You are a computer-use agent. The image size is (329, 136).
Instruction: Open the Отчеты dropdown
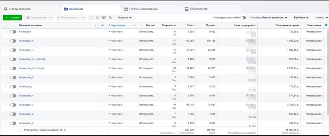tap(321, 18)
